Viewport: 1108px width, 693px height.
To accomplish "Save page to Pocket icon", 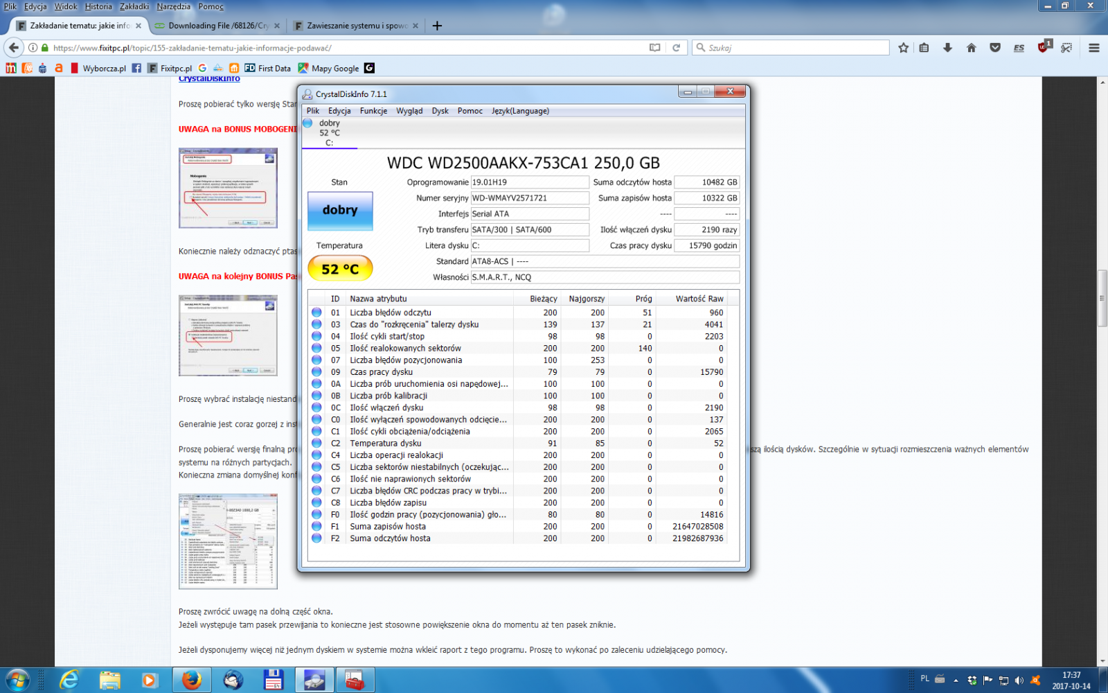I will tap(995, 48).
